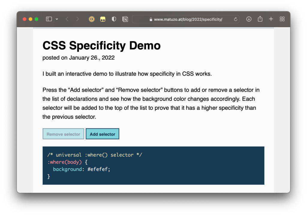Image resolution: width=307 pixels, height=215 pixels.
Task: Enter full screen with green button
Action: (36, 19)
